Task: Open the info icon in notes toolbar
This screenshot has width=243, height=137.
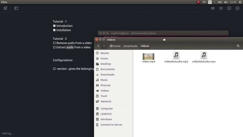Action: (x=229, y=8)
